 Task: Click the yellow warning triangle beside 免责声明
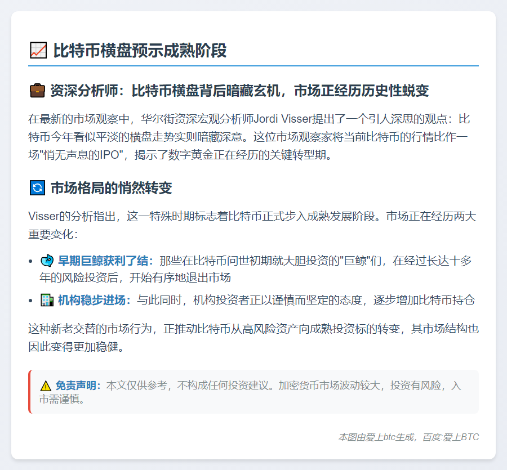[x=46, y=386]
